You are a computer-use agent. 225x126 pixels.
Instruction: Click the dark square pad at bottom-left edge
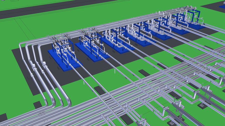coord(3,117)
